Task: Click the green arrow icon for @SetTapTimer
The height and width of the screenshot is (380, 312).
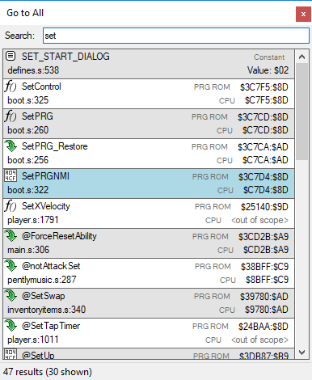Action: point(11,326)
